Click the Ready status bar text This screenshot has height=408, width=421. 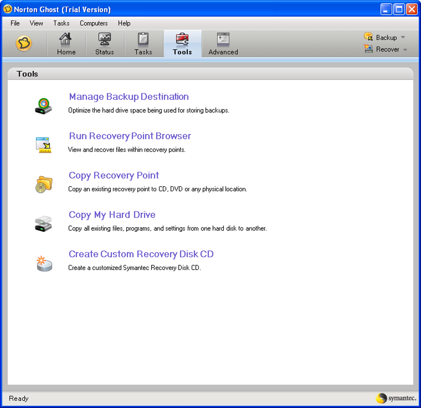(19, 399)
